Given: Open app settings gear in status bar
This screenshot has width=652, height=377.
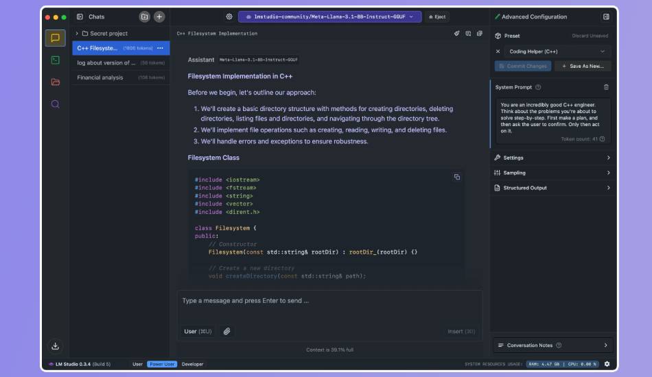Looking at the screenshot, I should coord(607,364).
